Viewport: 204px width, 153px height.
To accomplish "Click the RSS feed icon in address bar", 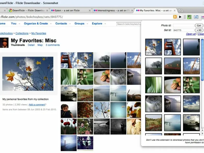I will 175,17.
